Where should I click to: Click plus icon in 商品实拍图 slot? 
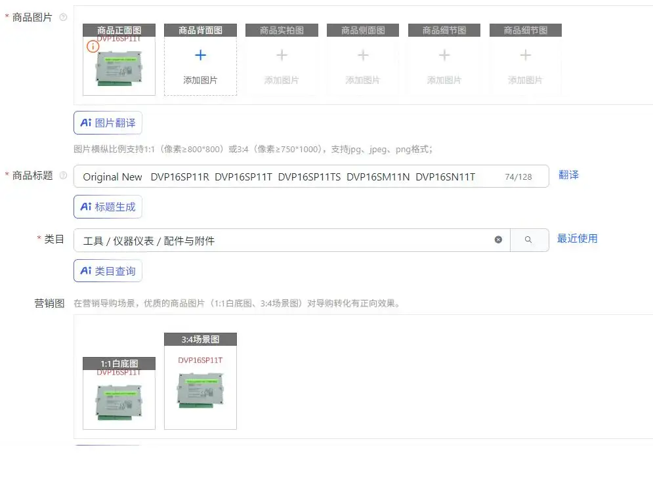click(x=282, y=55)
